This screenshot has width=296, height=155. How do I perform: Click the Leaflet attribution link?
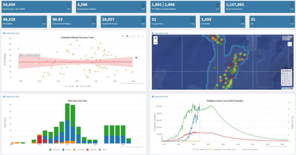click(x=284, y=89)
